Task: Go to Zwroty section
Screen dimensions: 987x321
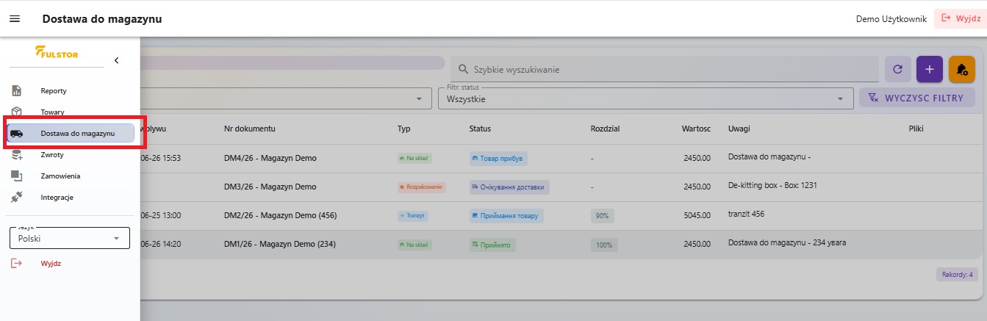Action: (x=52, y=154)
